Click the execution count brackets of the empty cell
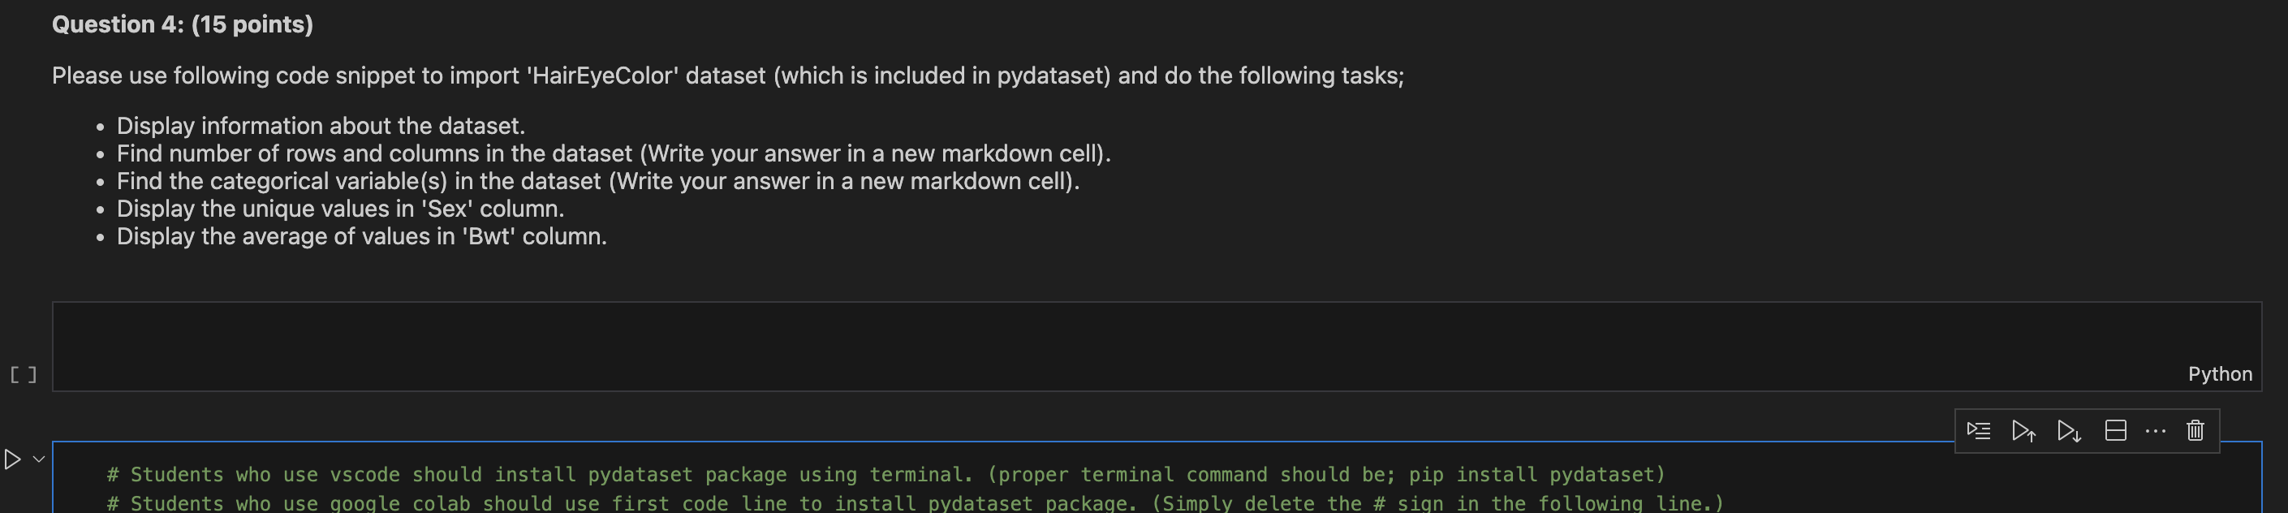 pyautogui.click(x=24, y=373)
